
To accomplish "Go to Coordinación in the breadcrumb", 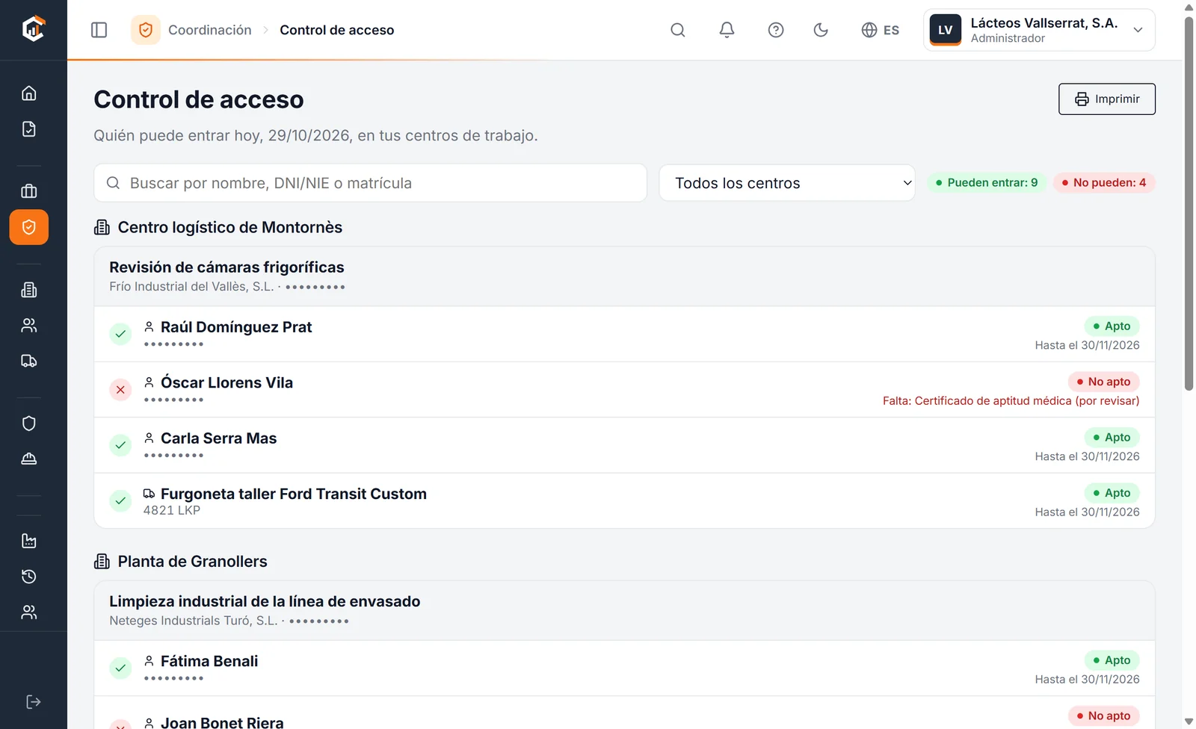I will point(210,30).
